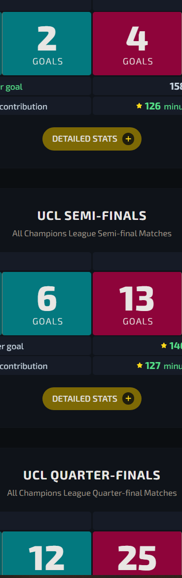Click star icon beside 127 minutes
This screenshot has height=578, width=182.
tap(139, 366)
